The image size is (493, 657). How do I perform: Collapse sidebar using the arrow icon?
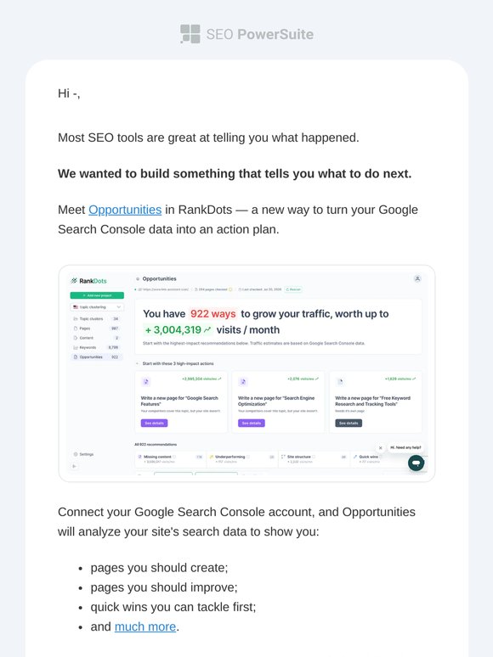[74, 466]
